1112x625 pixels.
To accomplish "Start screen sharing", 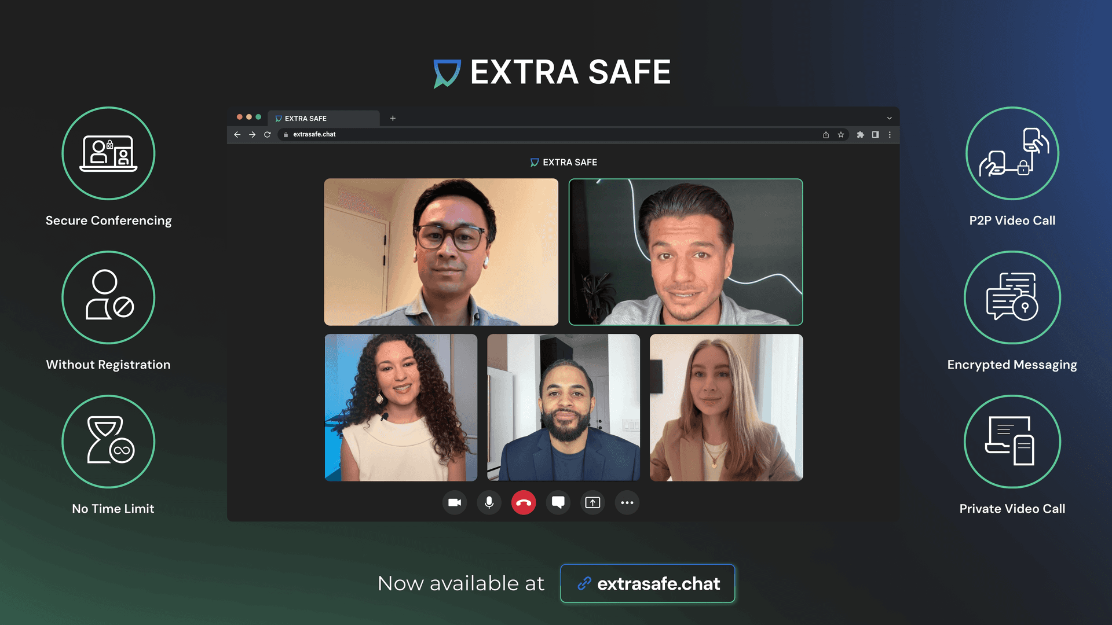I will [592, 502].
